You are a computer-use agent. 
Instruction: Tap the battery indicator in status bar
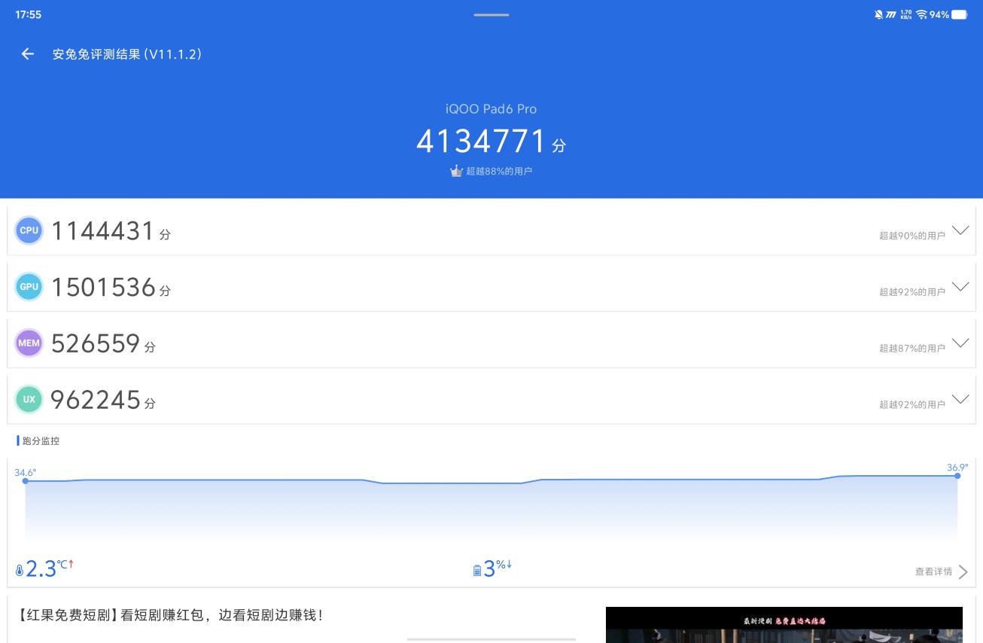(x=959, y=14)
